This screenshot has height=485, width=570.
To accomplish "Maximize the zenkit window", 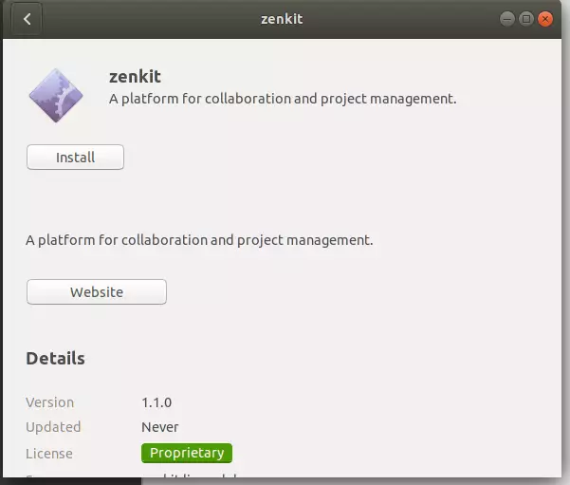I will tap(526, 19).
